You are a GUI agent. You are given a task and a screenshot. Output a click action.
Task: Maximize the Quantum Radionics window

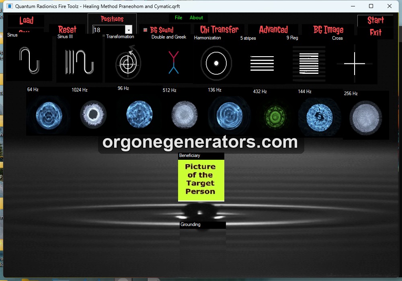(371, 6)
